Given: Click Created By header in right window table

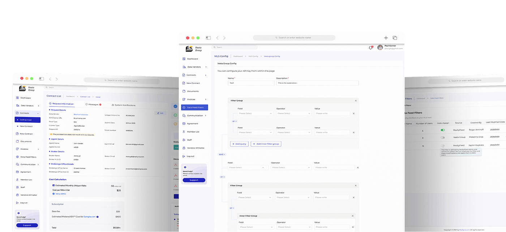Looking at the screenshot, I should pyautogui.click(x=476, y=123).
